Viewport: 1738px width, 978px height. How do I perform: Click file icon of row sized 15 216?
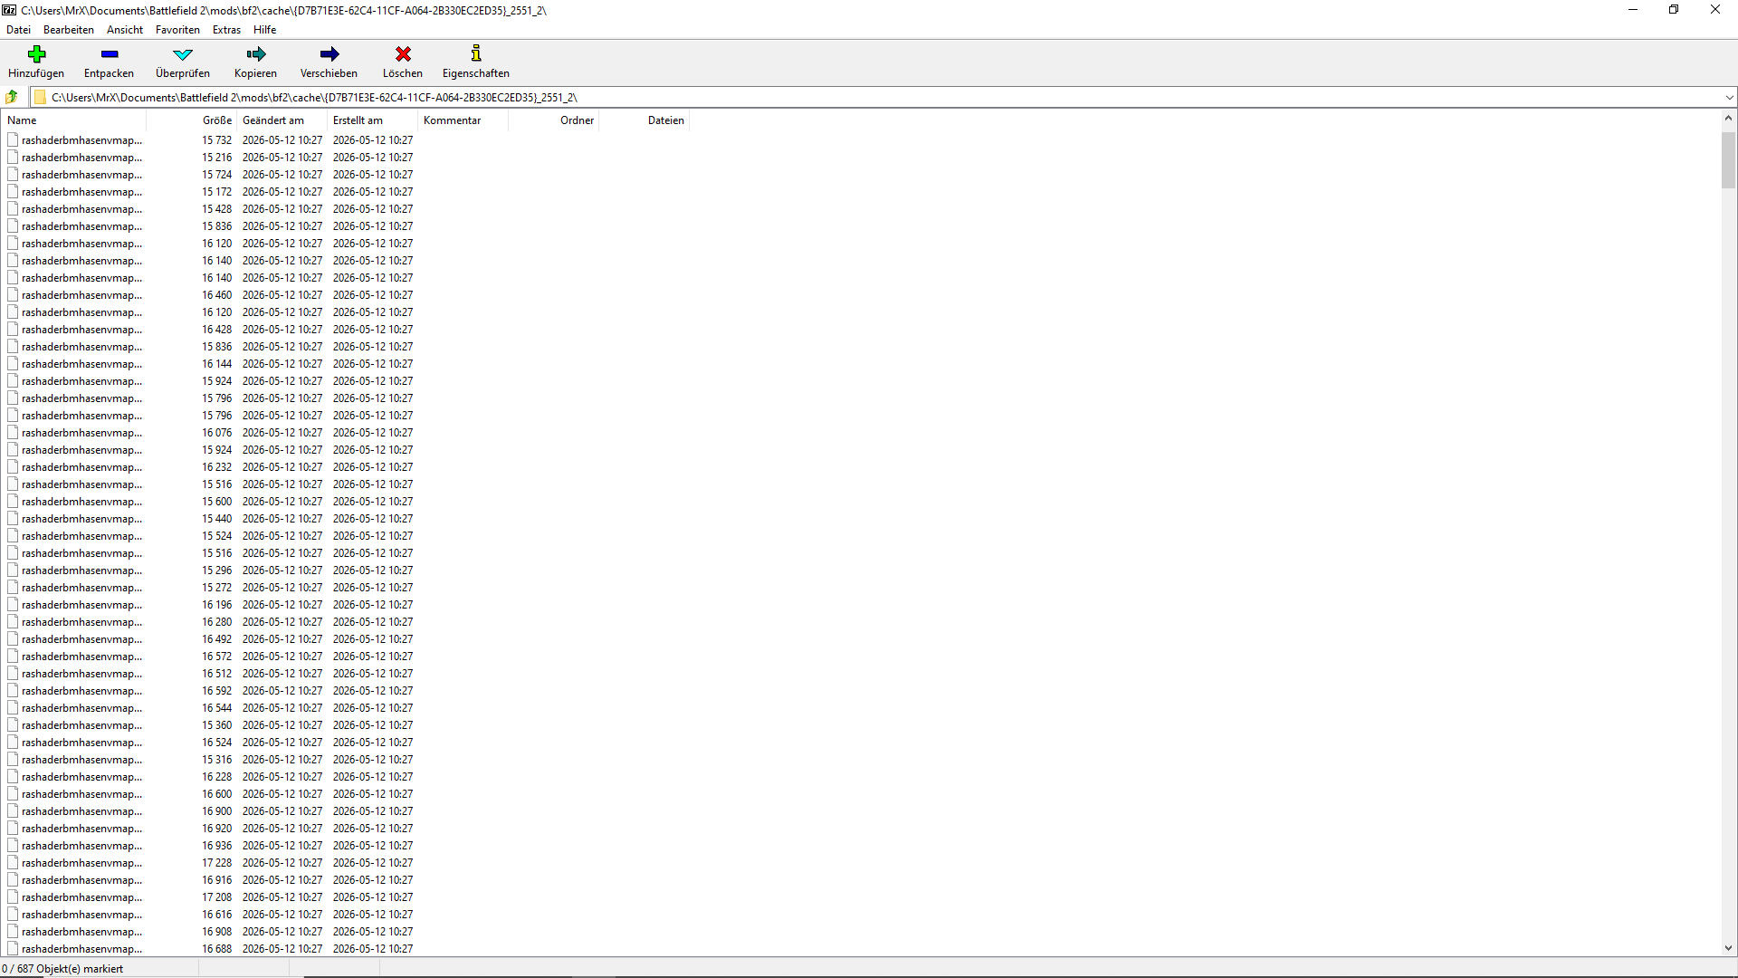(x=13, y=158)
